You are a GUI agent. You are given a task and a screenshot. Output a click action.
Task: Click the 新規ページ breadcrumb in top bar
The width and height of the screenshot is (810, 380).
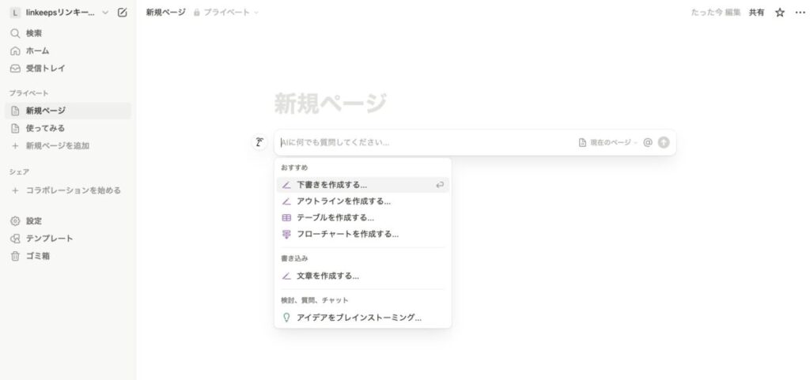[x=165, y=13]
